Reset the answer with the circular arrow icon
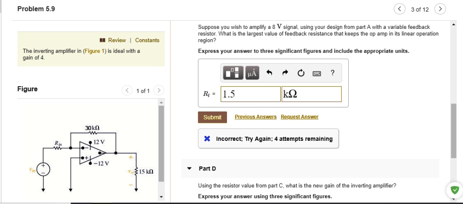The width and height of the screenshot is (463, 204). (x=301, y=73)
